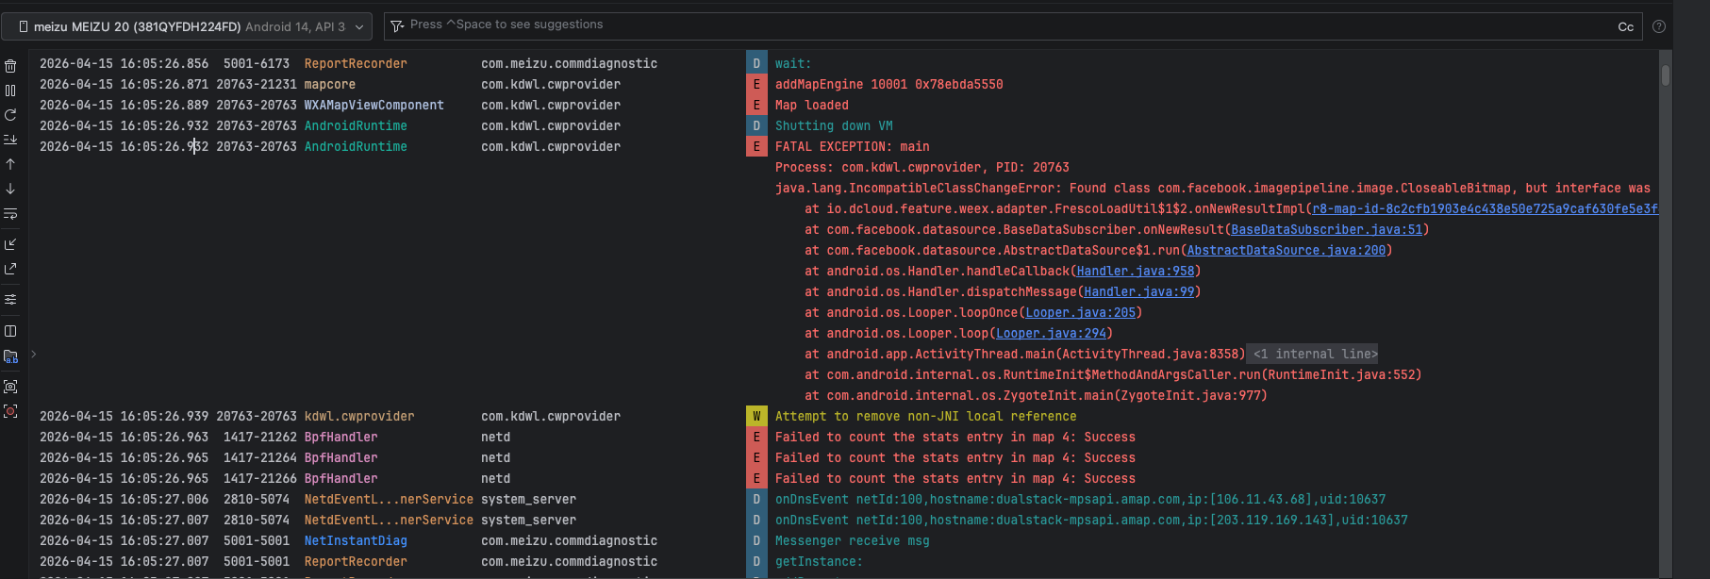The width and height of the screenshot is (1710, 579).
Task: Pause logcat output
Action: (10, 91)
